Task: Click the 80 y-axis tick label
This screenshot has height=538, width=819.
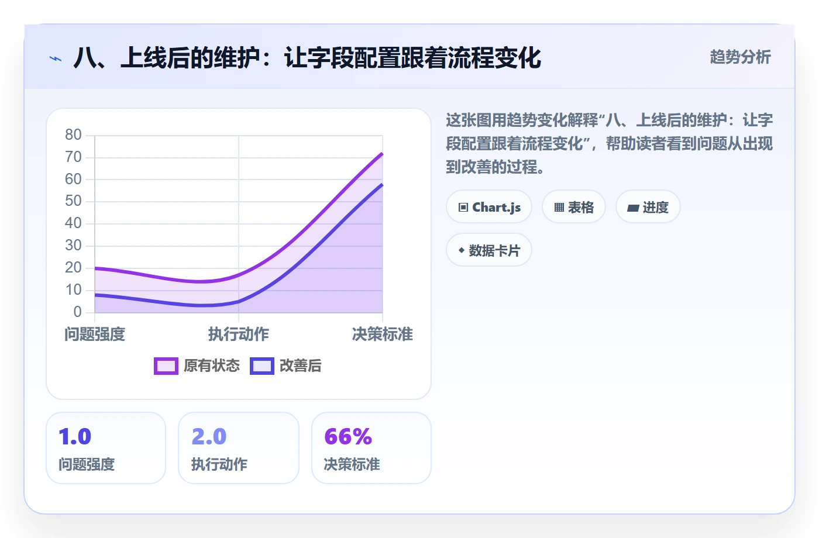Action: pyautogui.click(x=73, y=135)
